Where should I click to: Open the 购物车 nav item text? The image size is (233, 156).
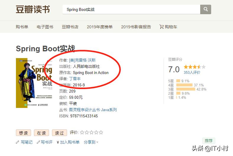pyautogui.click(x=171, y=27)
